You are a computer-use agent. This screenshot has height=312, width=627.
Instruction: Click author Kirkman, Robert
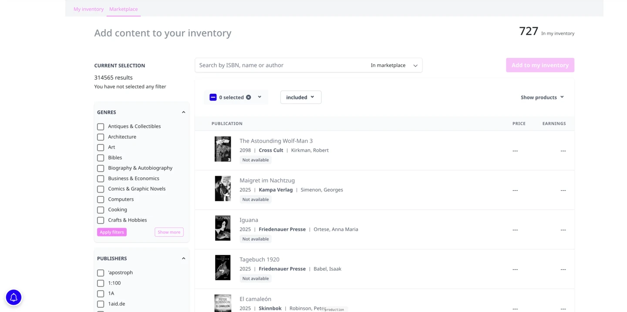(310, 150)
